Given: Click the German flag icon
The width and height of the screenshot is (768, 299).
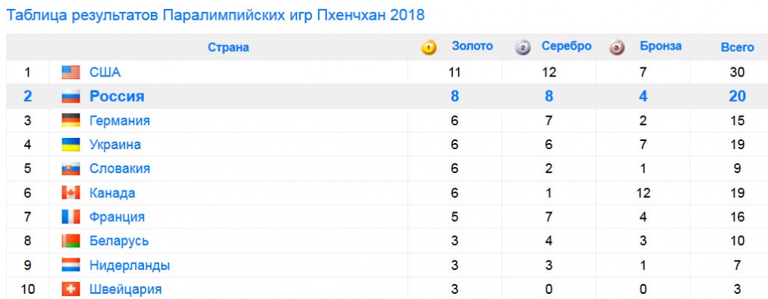Looking at the screenshot, I should coord(70,121).
